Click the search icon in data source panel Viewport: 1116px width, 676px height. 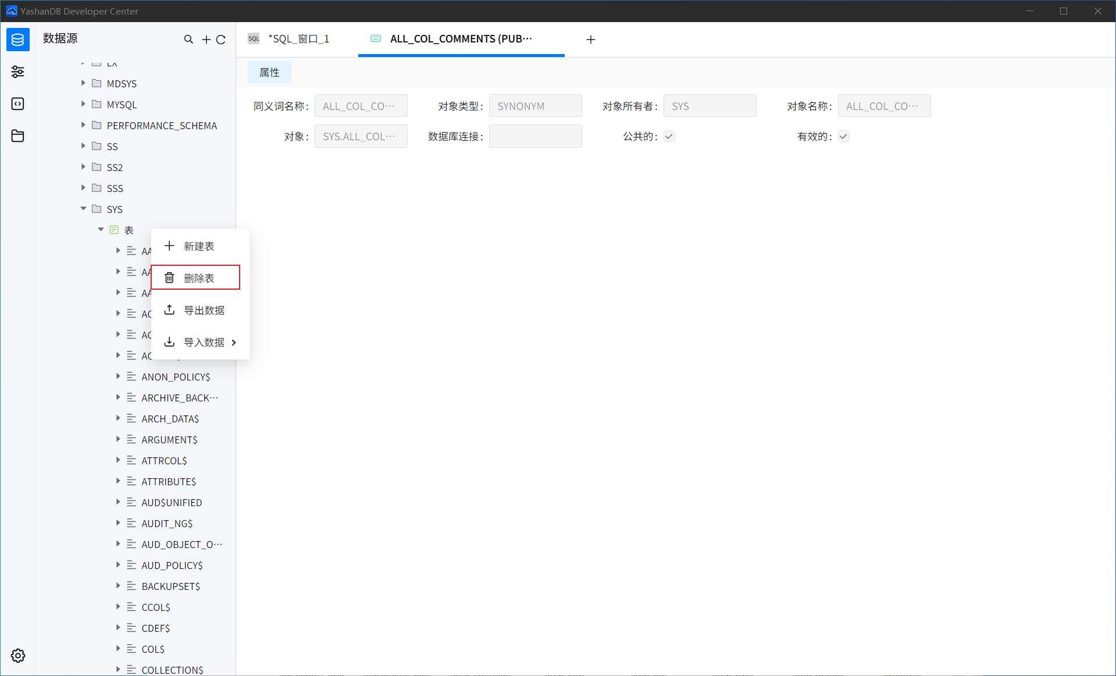(x=188, y=40)
